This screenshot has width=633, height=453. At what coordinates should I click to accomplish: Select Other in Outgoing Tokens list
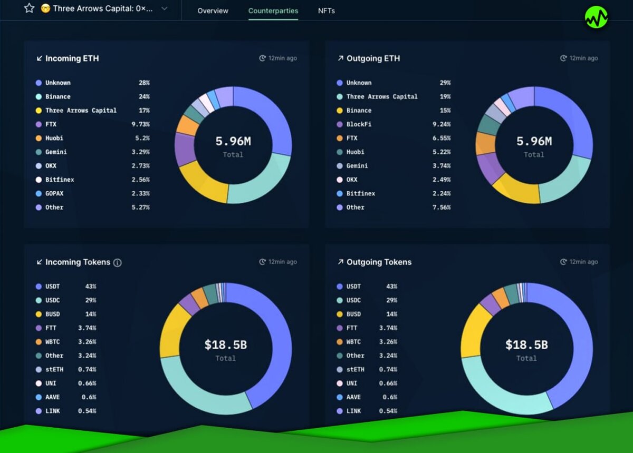[367, 356]
